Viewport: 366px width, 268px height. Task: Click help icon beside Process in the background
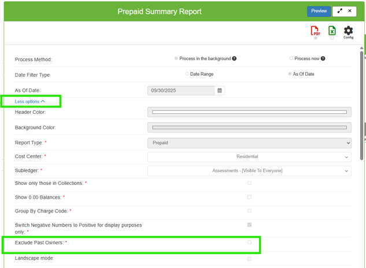click(x=234, y=59)
